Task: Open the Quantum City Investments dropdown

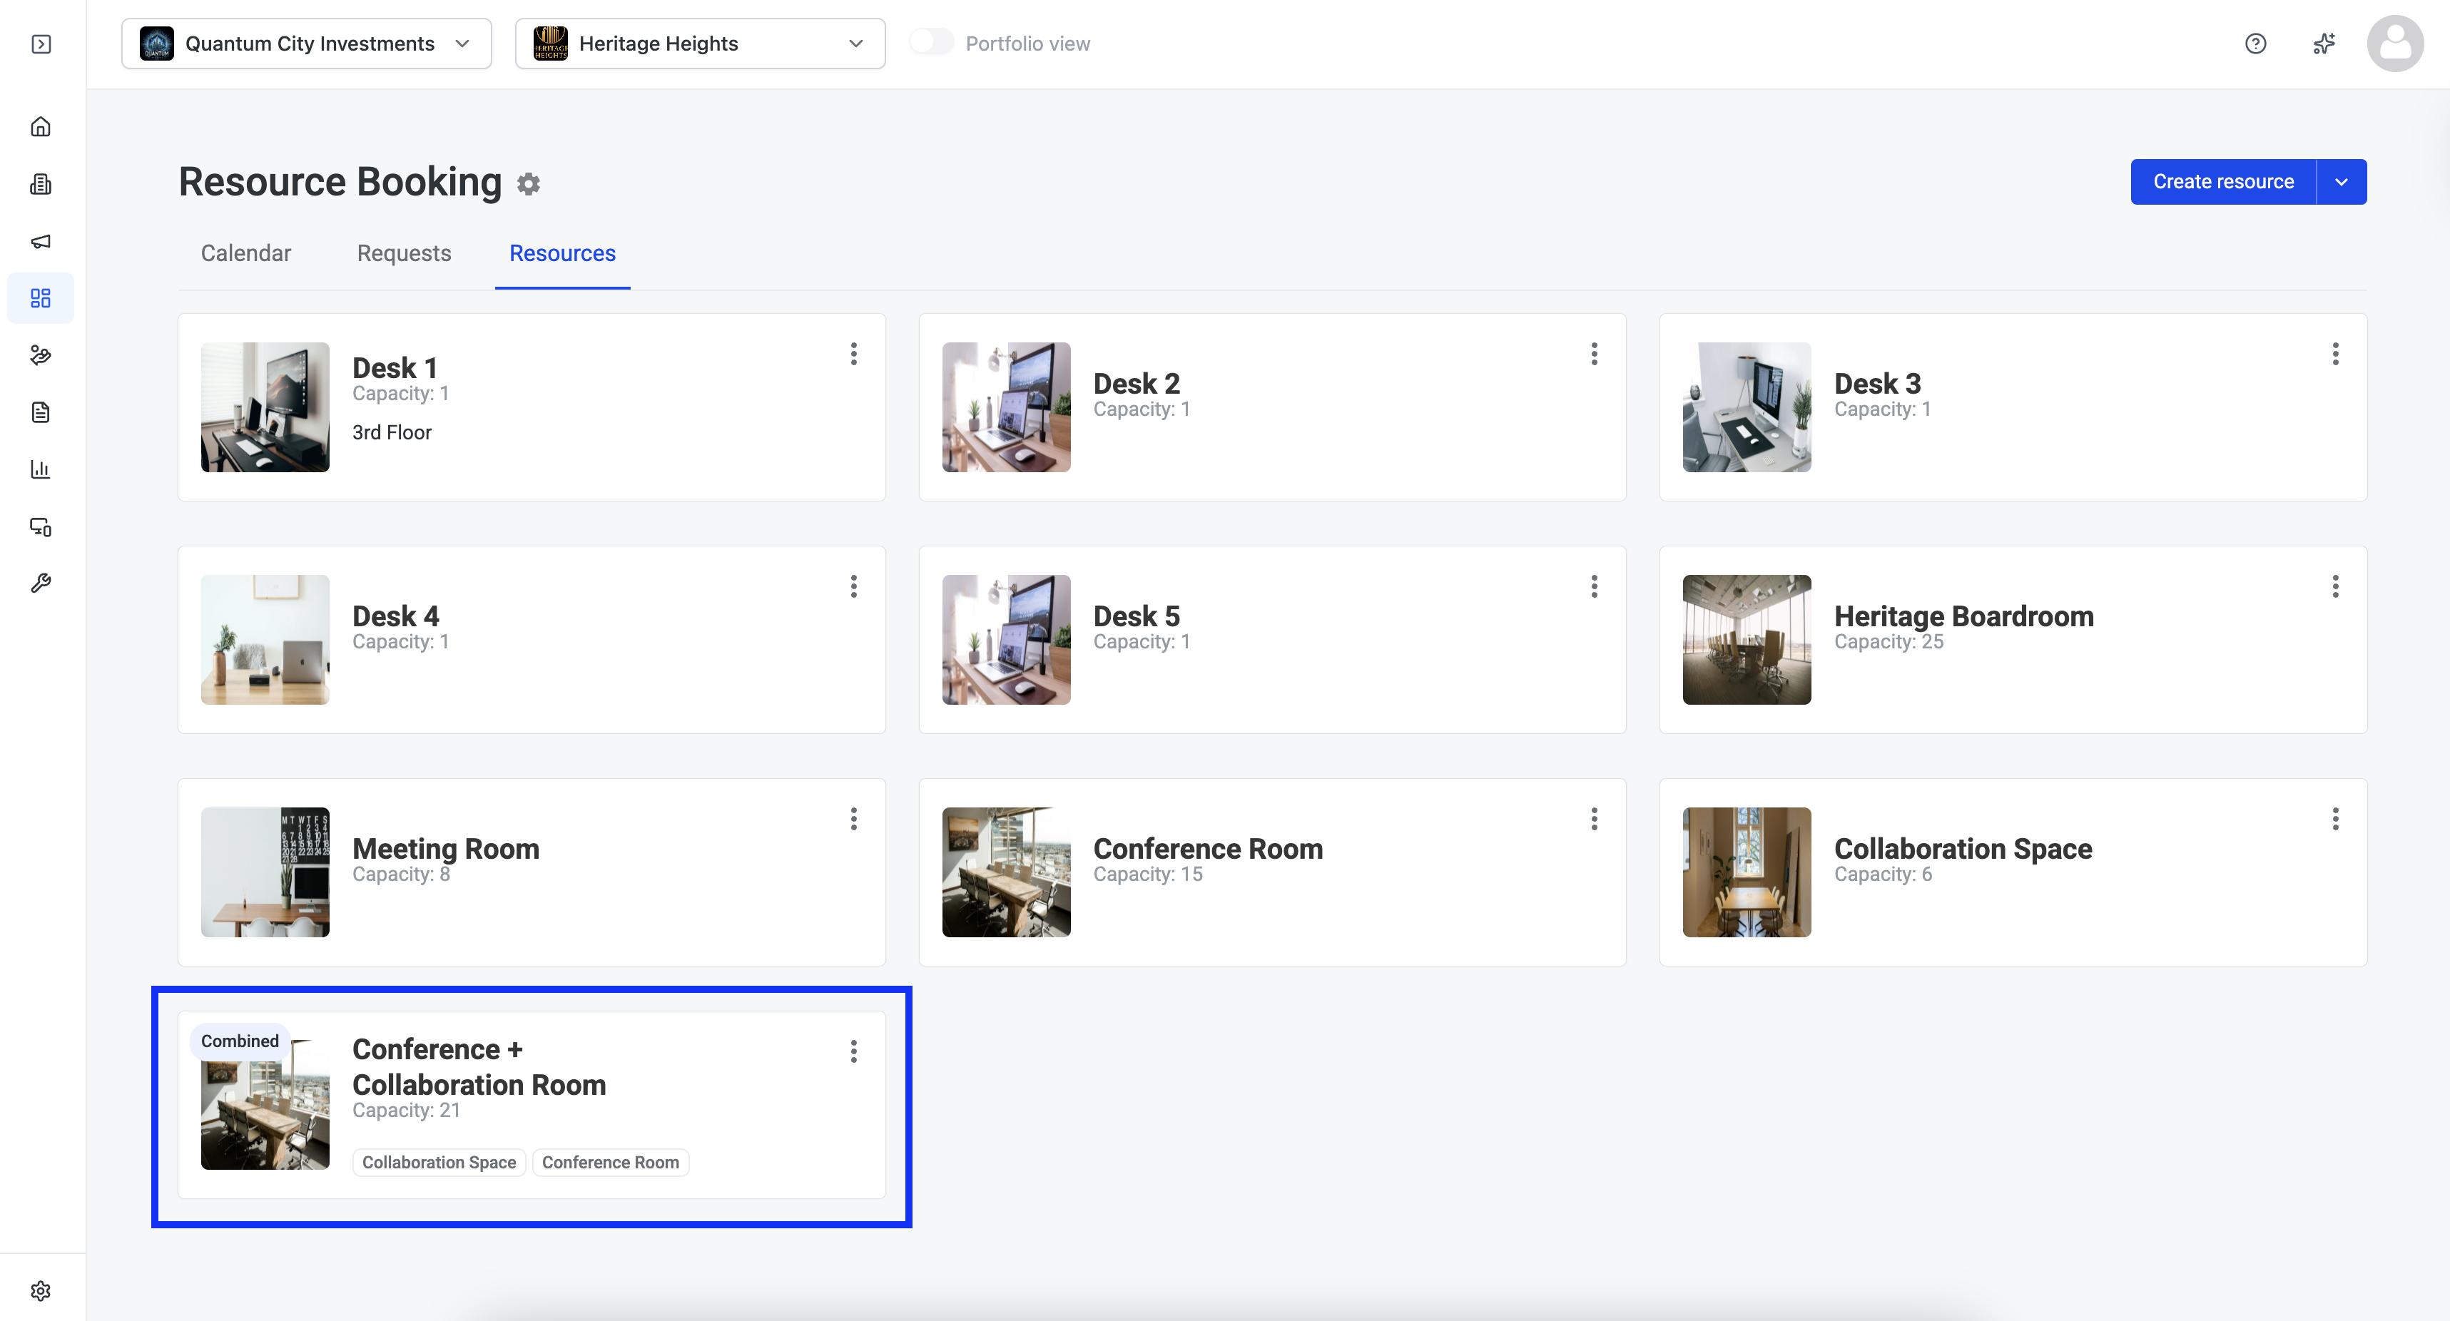Action: [306, 44]
